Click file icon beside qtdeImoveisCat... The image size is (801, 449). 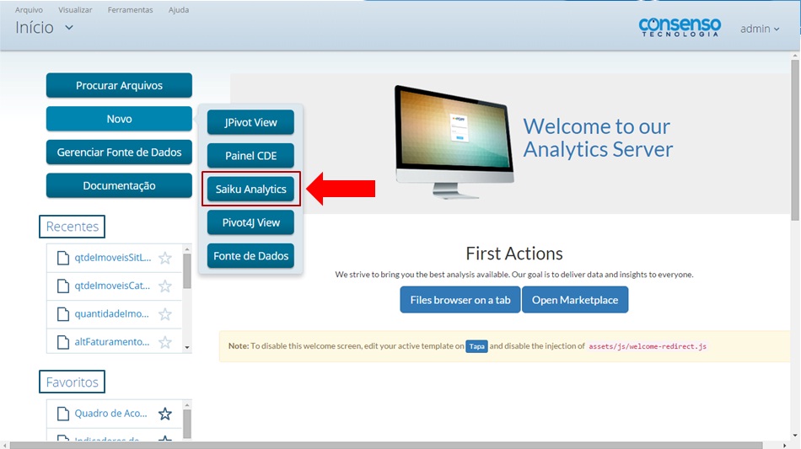63,286
